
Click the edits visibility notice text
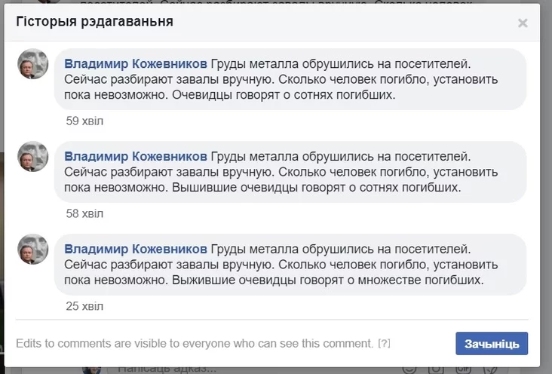[195, 344]
